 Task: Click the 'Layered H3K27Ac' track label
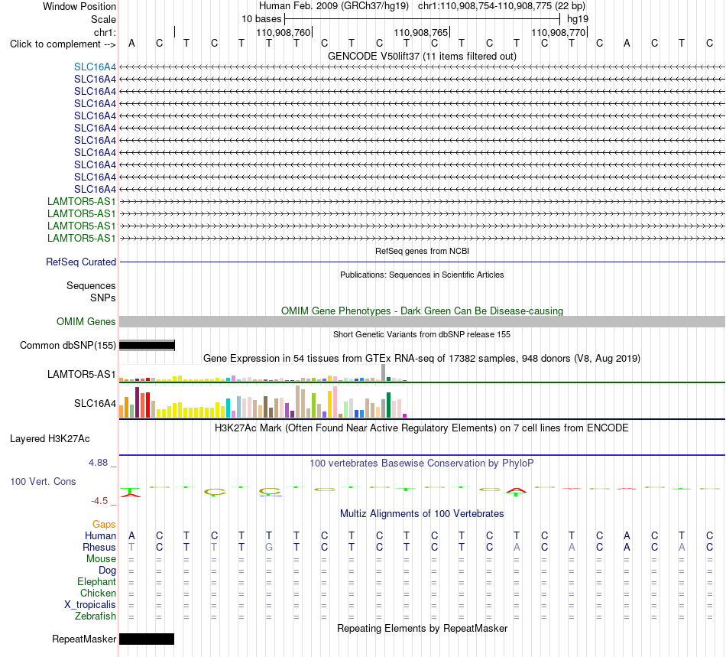coord(50,439)
